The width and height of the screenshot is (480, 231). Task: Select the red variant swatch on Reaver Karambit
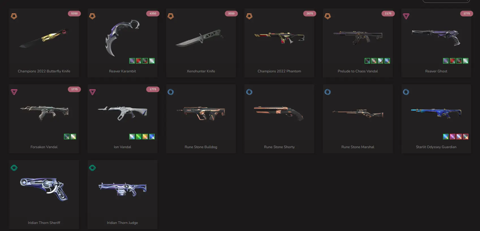point(139,61)
